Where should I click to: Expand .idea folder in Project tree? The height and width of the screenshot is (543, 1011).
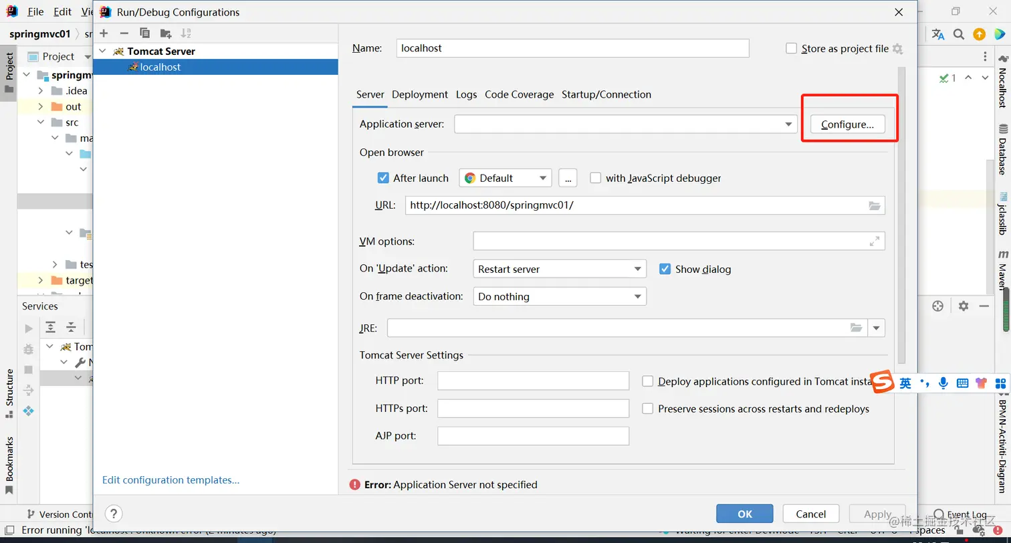click(x=40, y=91)
